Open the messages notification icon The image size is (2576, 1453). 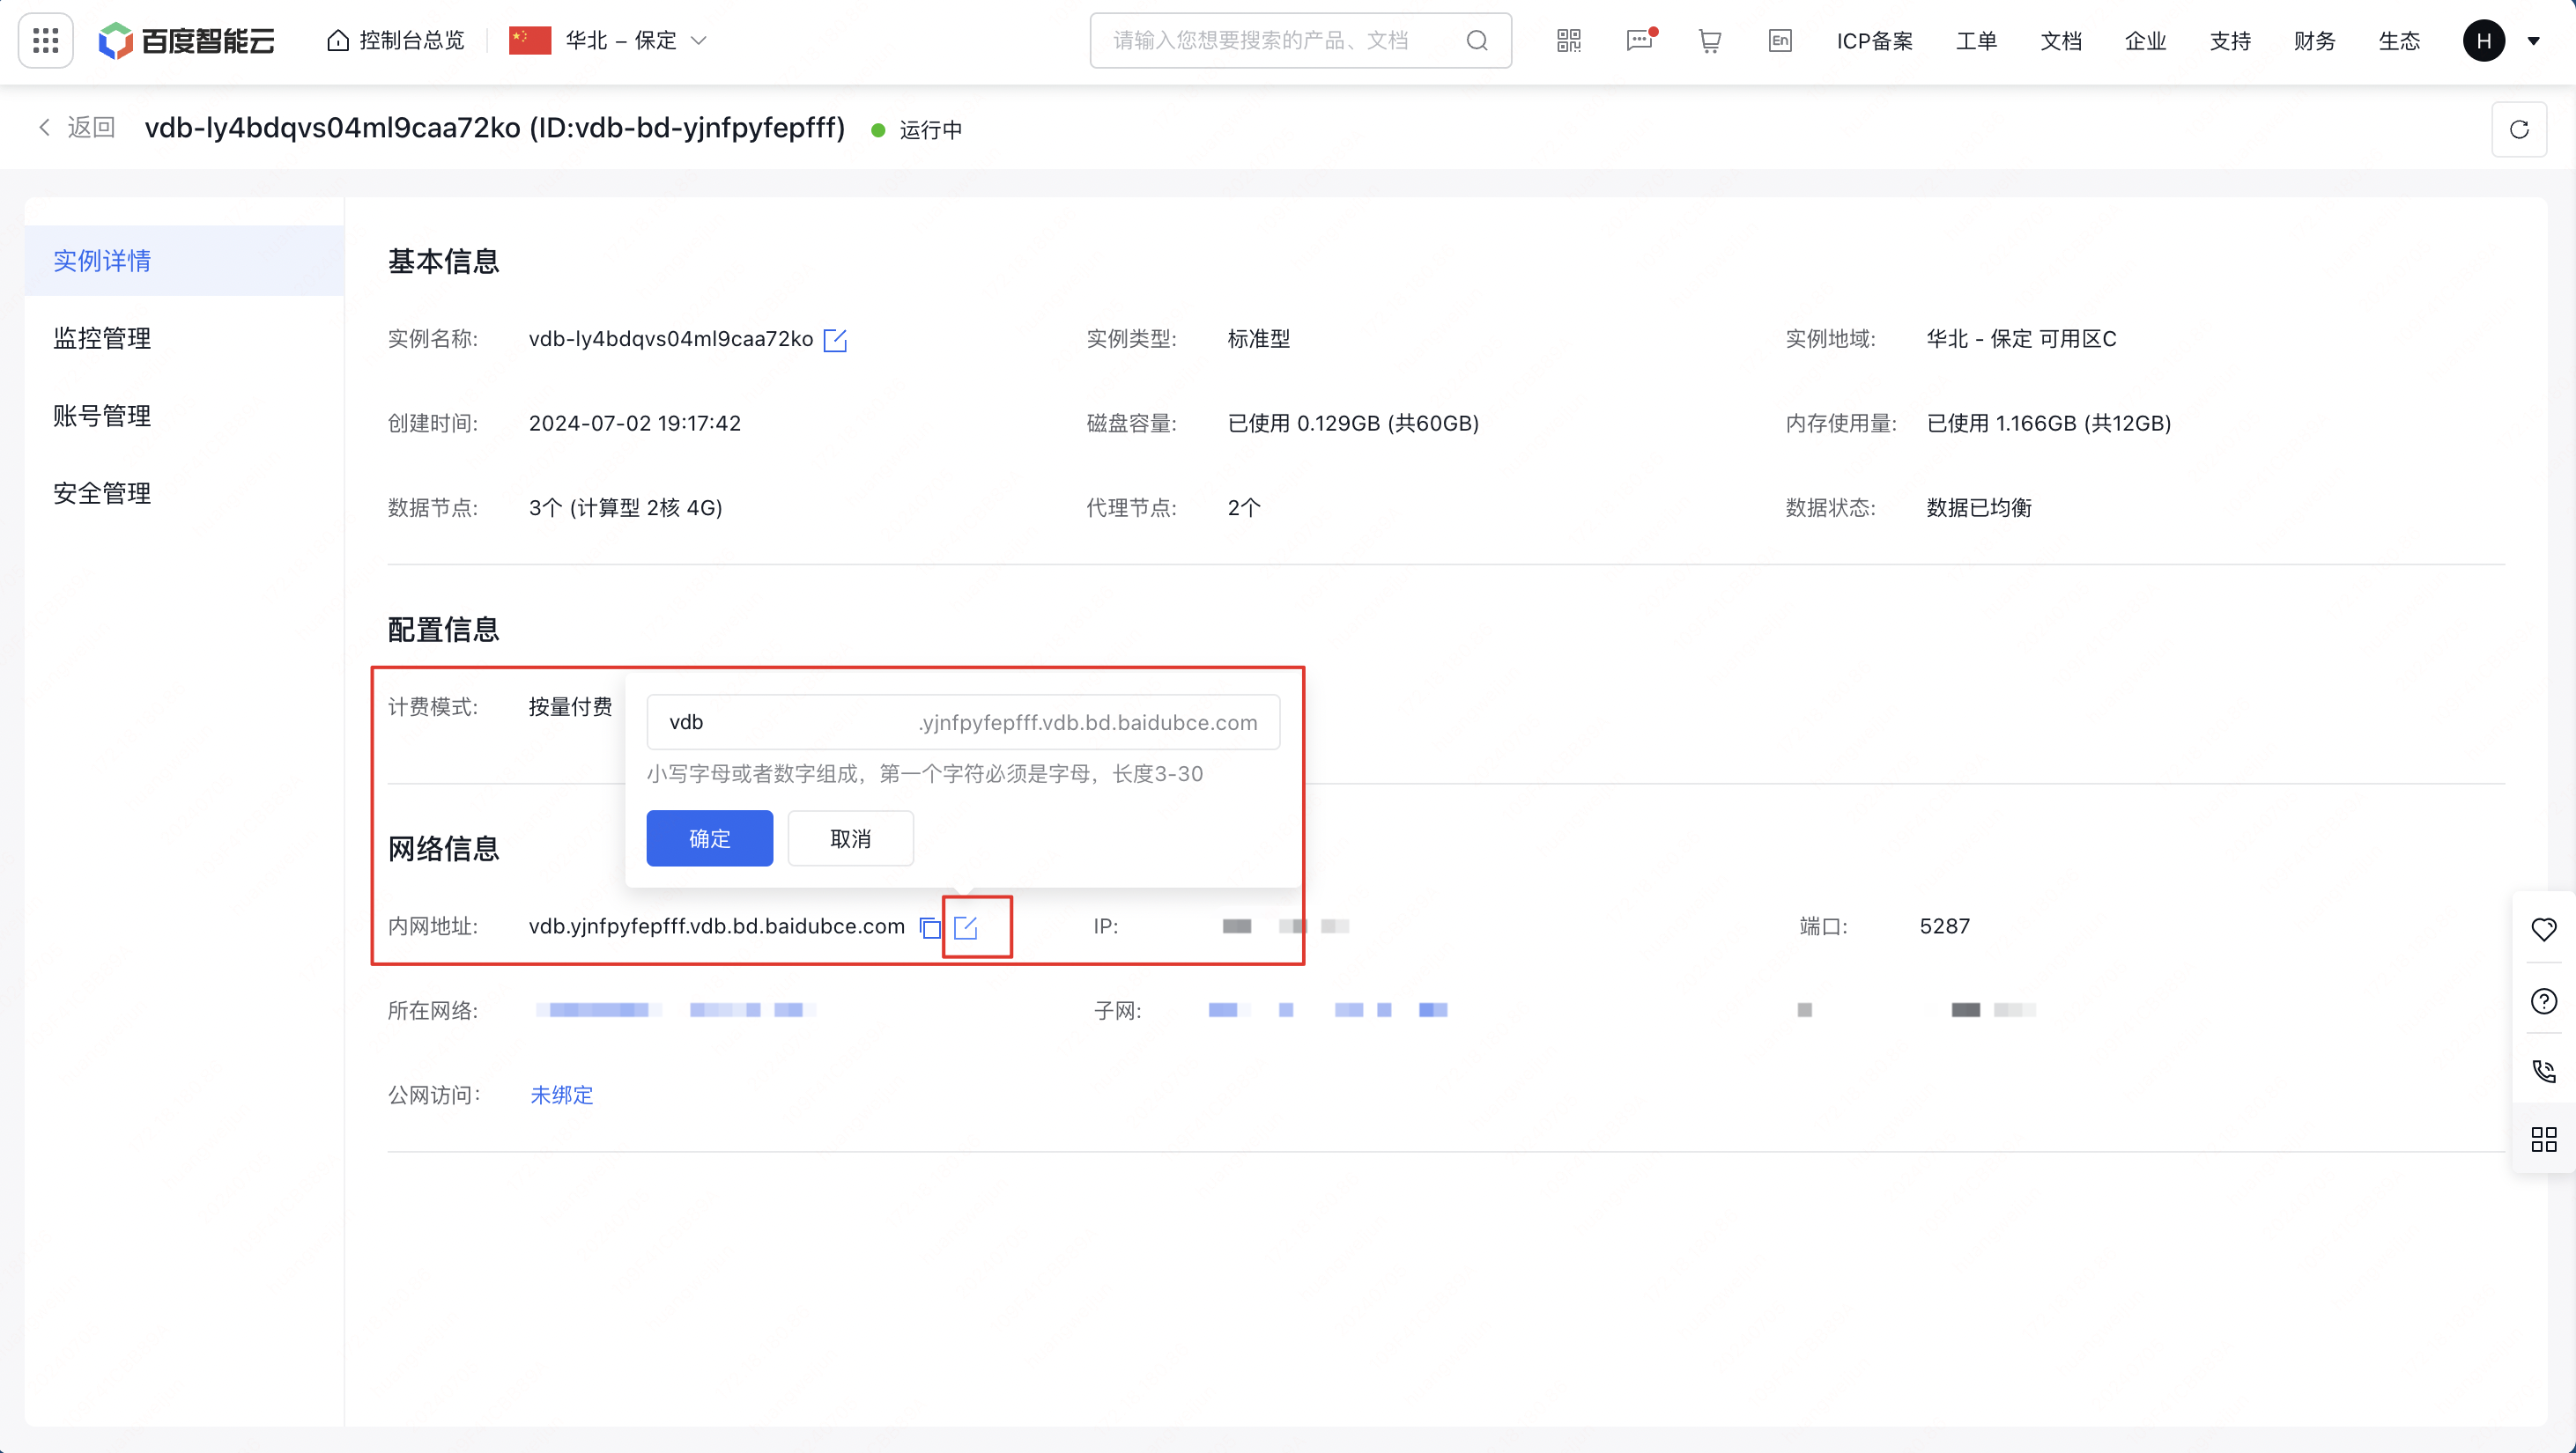[1640, 41]
